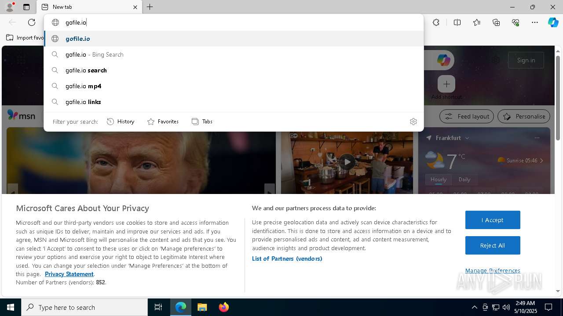Open Feed layout options
563x316 pixels.
click(467, 116)
